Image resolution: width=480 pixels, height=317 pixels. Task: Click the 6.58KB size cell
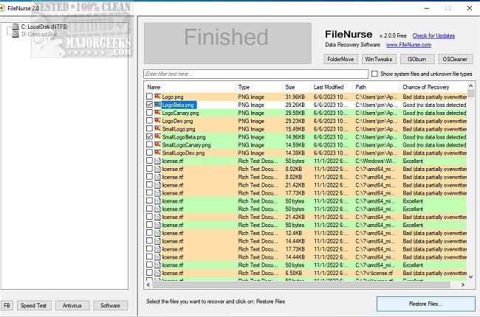tap(294, 273)
